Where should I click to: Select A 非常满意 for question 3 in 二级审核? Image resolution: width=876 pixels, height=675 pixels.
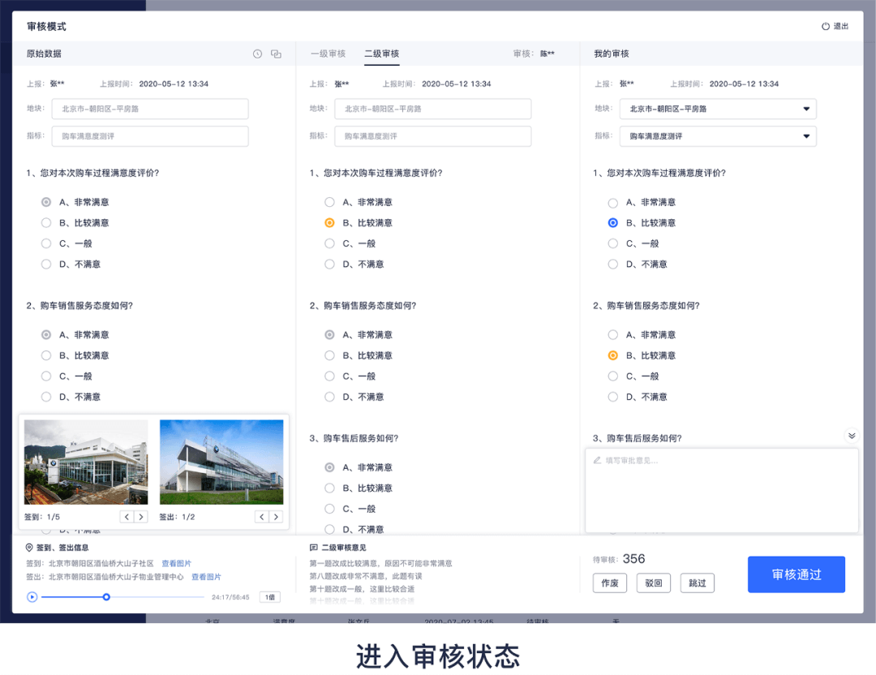pos(329,467)
